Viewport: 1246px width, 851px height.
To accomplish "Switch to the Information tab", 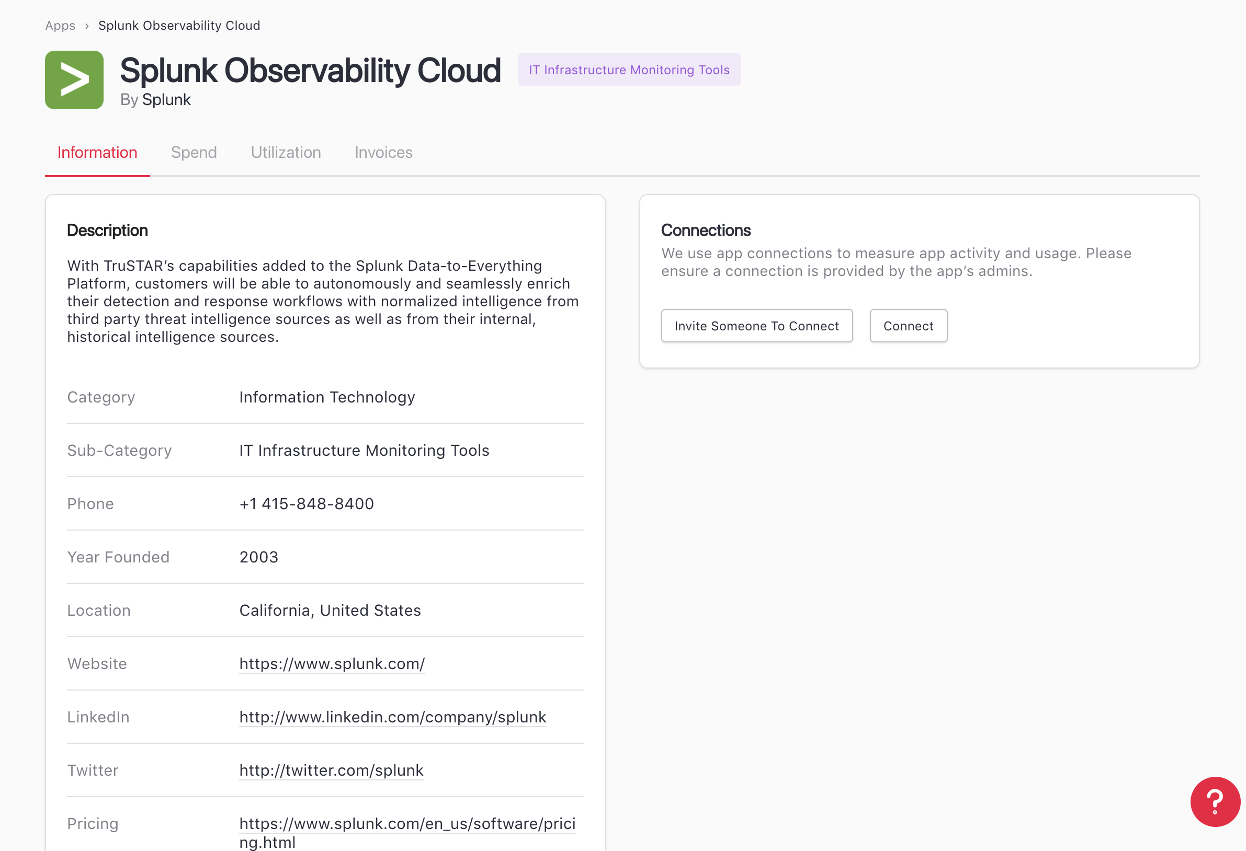I will 97,153.
